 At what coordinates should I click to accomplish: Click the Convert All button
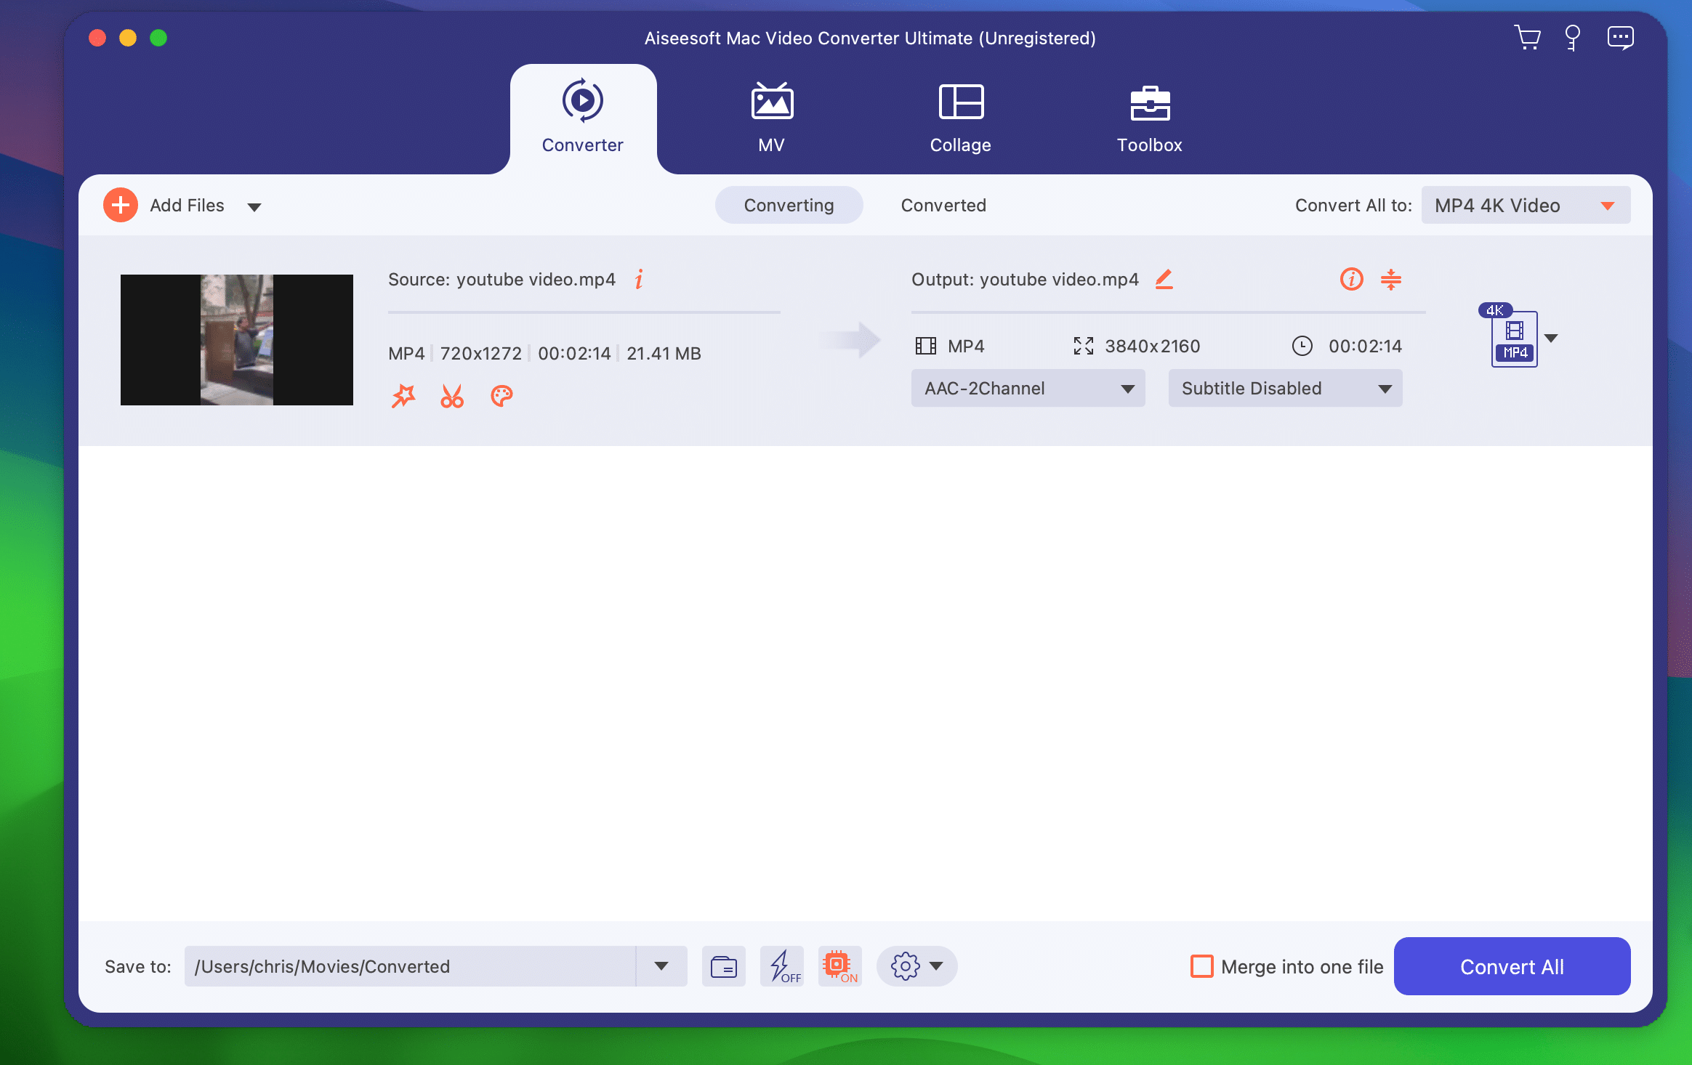click(1511, 966)
